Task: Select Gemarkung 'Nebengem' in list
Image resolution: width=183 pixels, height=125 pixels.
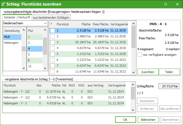Action: pos(11,43)
